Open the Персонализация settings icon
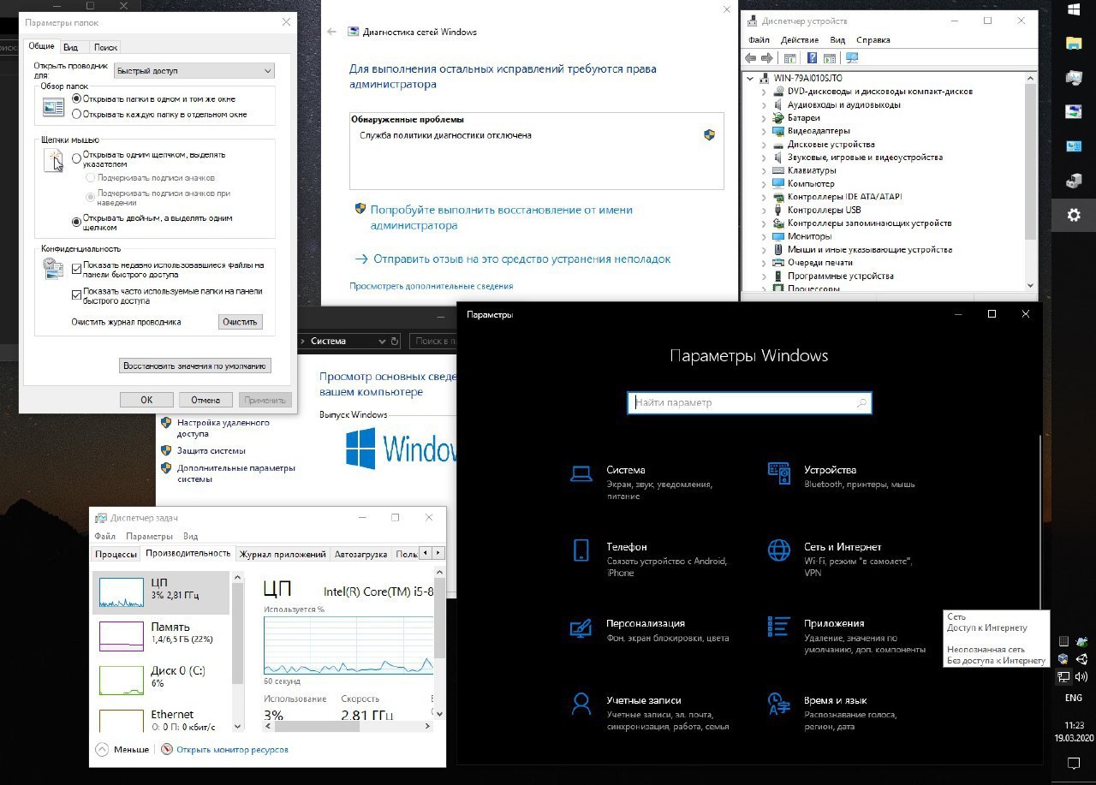The height and width of the screenshot is (785, 1096). tap(581, 627)
